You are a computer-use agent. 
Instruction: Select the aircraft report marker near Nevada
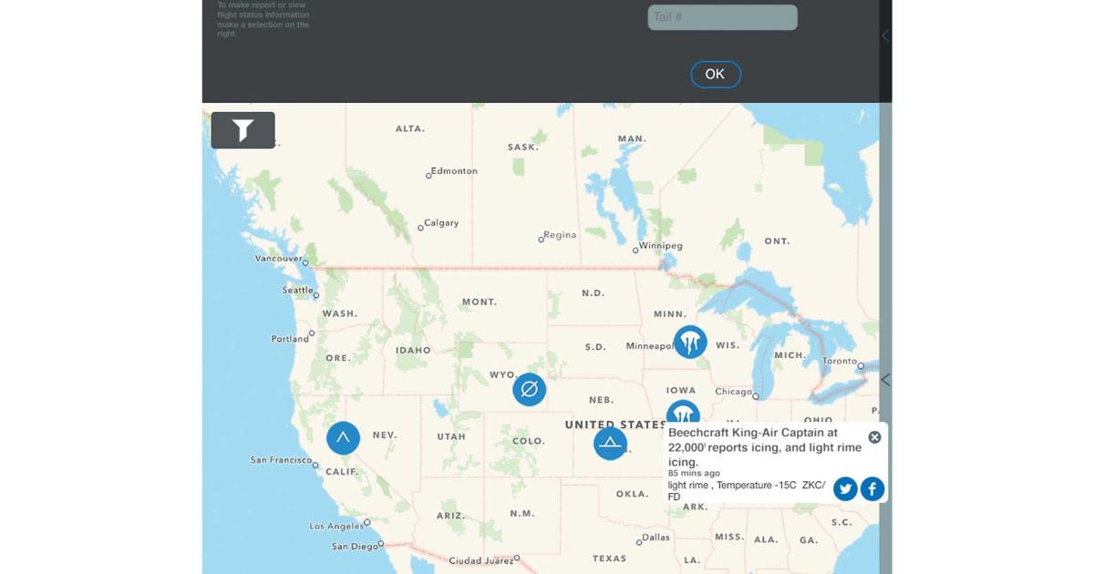click(344, 437)
